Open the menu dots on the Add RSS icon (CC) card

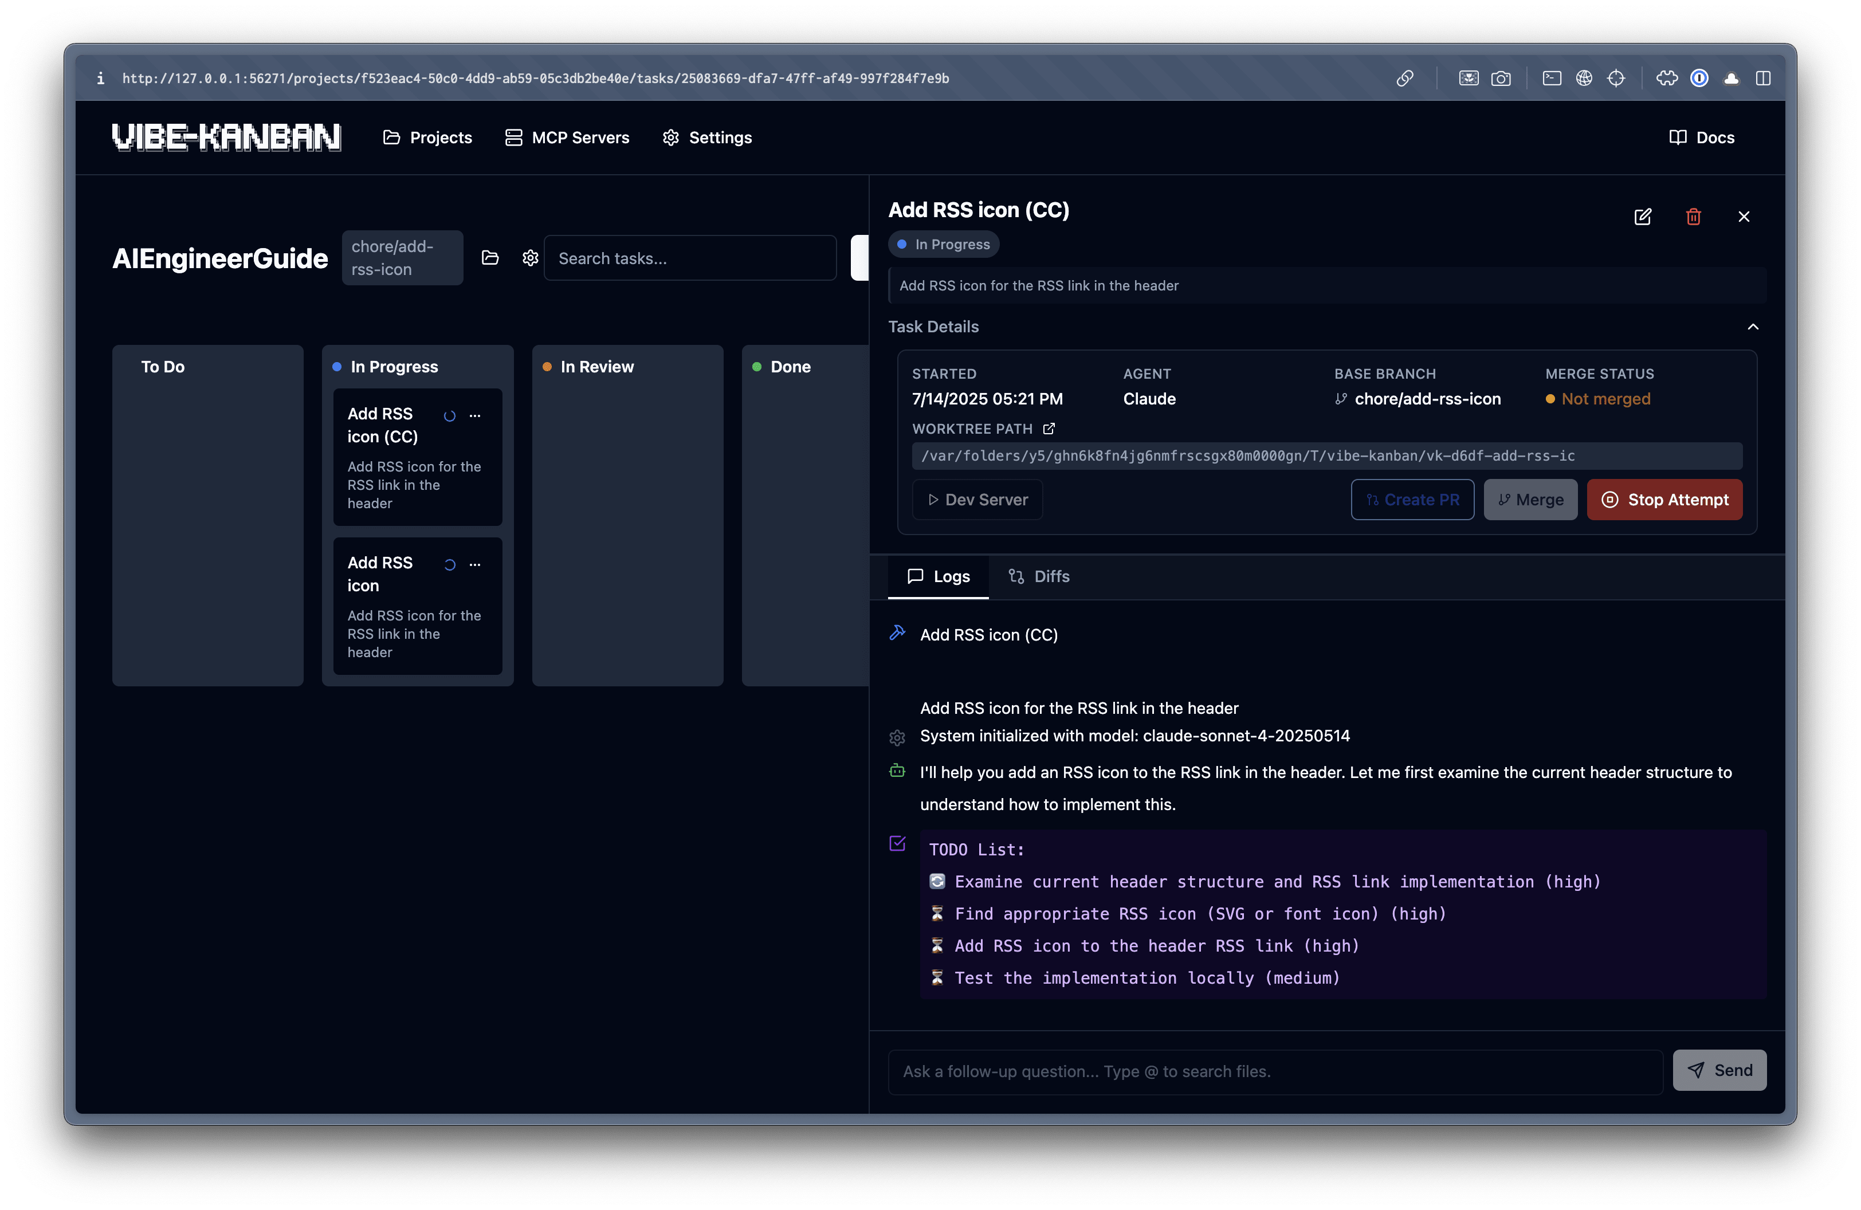tap(474, 415)
